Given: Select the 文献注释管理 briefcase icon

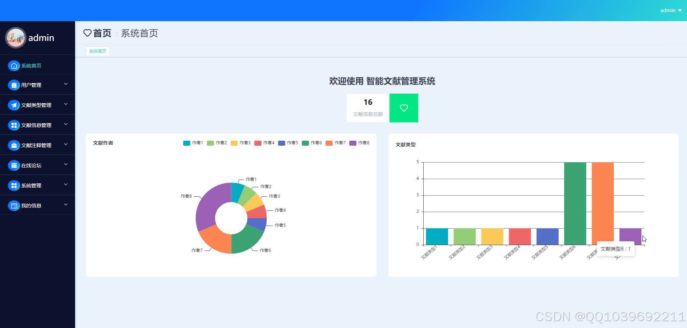Looking at the screenshot, I should pos(14,145).
